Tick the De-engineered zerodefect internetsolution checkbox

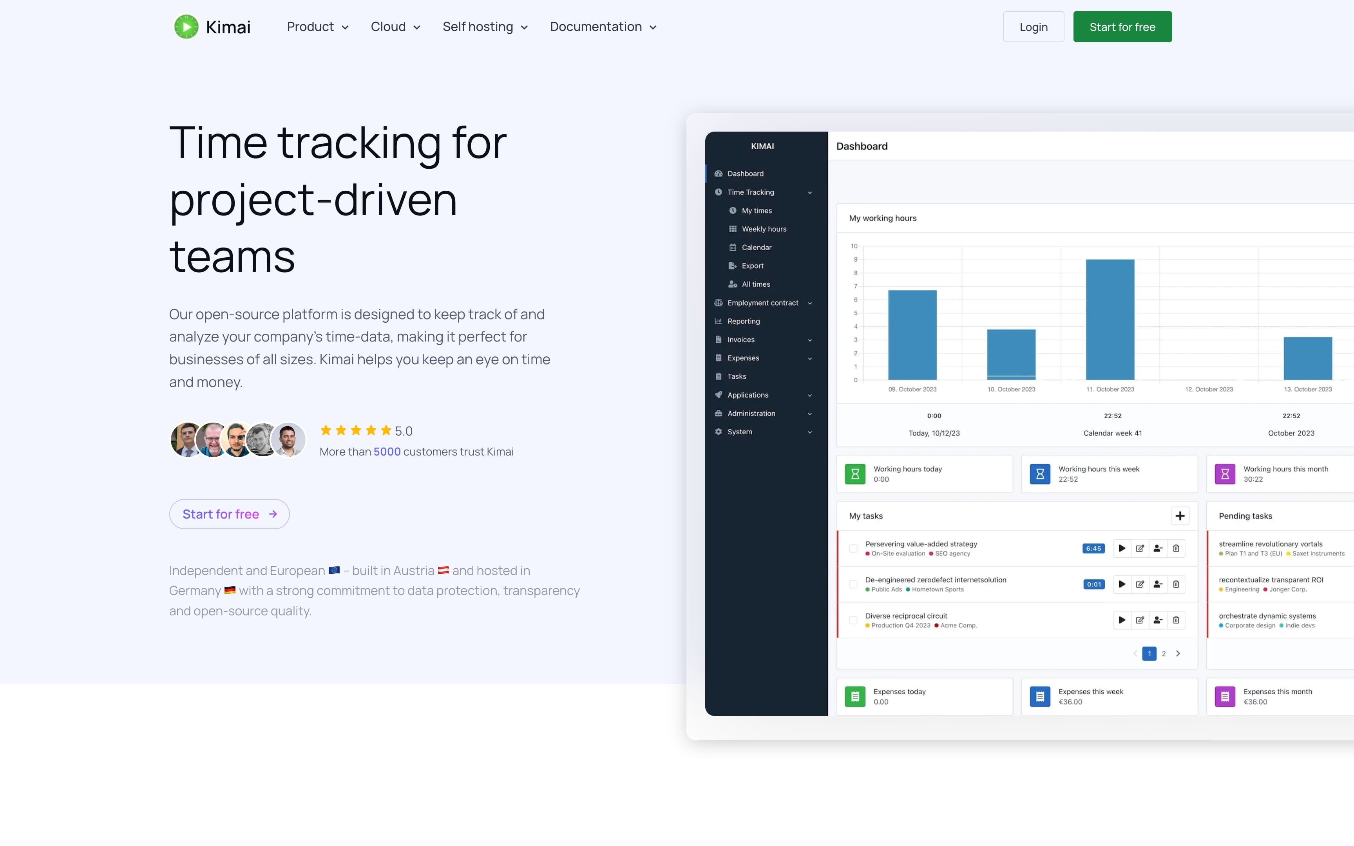tap(853, 584)
